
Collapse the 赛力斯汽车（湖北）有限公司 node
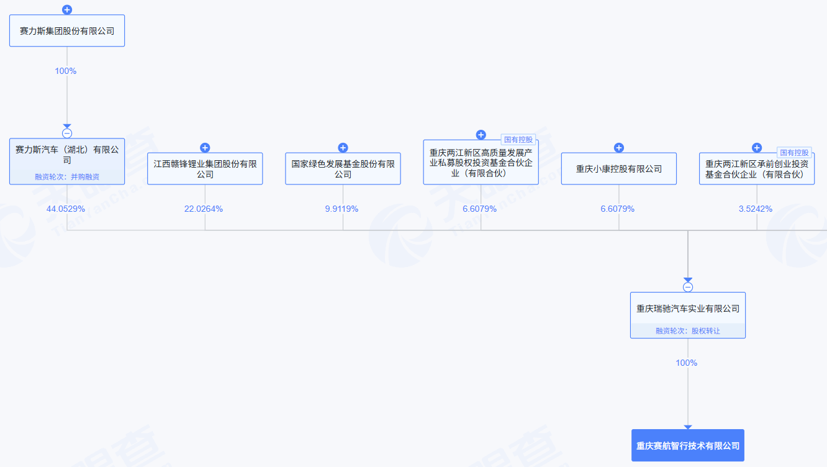(67, 132)
